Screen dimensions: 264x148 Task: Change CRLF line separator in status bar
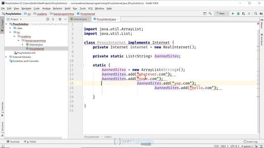(224, 146)
